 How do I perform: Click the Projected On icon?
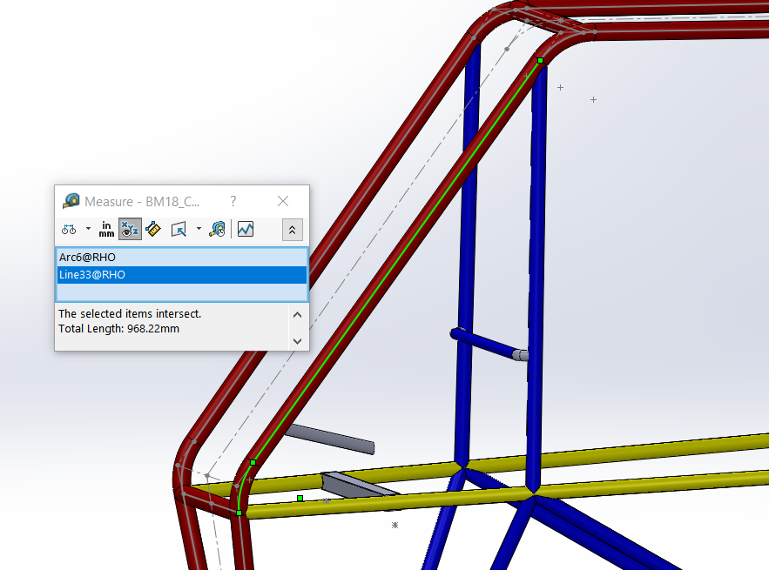(179, 230)
